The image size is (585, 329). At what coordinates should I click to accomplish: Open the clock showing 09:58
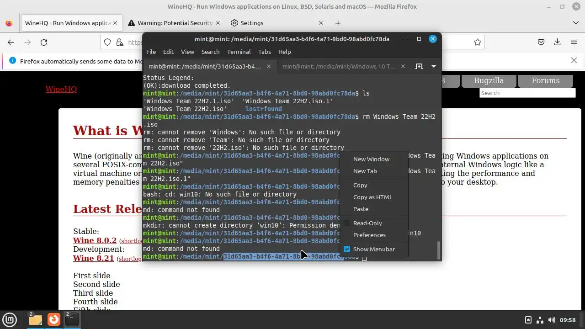pyautogui.click(x=568, y=320)
